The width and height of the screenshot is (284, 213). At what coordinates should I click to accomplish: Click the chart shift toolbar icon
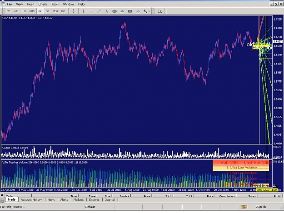[160, 11]
